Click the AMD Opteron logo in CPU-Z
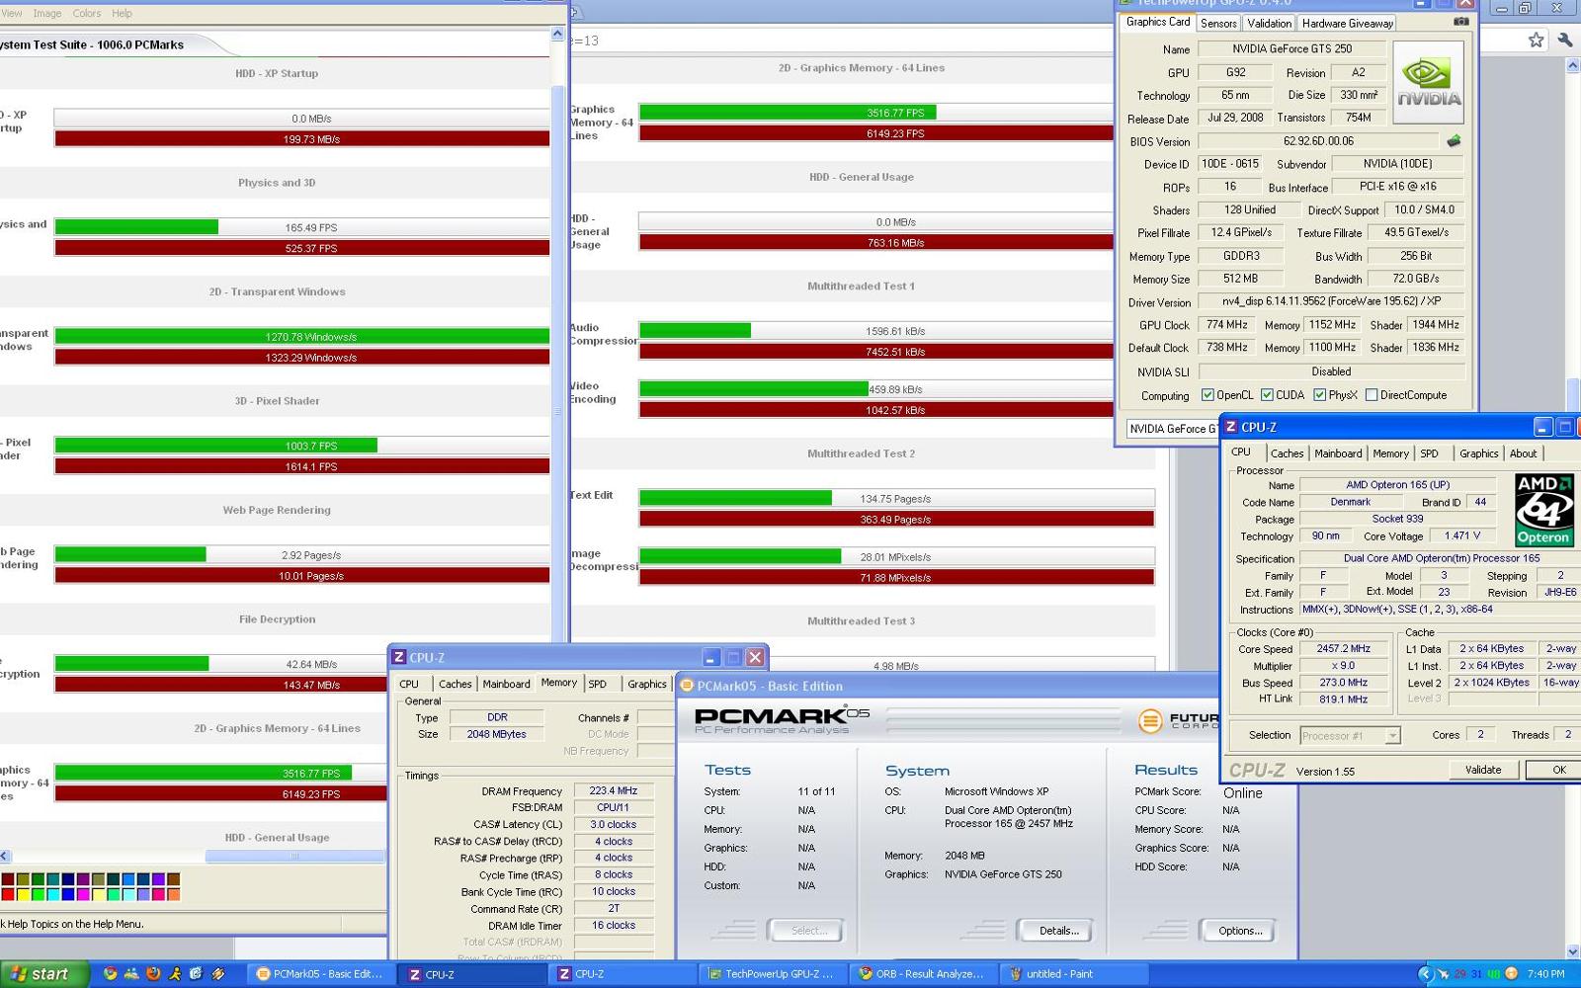 coord(1543,510)
